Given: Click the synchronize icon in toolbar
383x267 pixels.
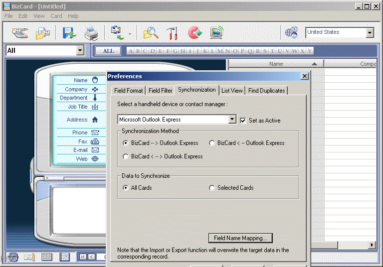Looking at the screenshot, I should tap(117, 33).
